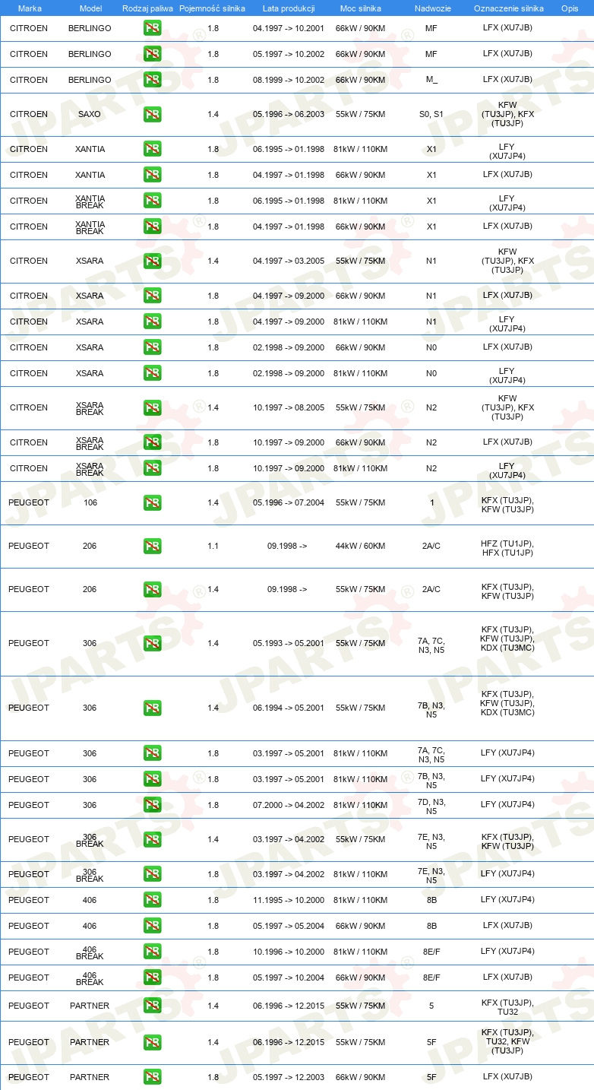Click the petrol icon for Partner 1.8 row

tap(152, 1077)
